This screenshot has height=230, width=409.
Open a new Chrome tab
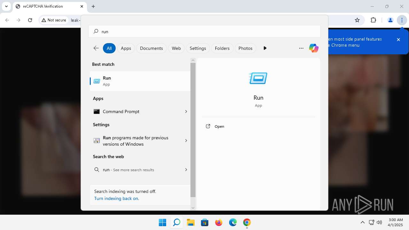coord(93,6)
